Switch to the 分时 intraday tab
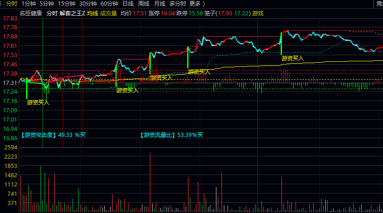Viewport: 383px width, 213px height. pos(12,4)
